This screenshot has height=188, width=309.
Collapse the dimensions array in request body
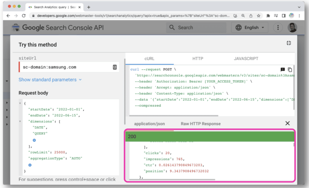tap(20, 121)
